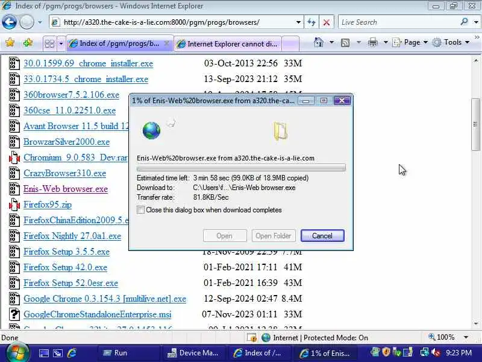Open the 360cse_11.0.2251.0.exe link

(69, 110)
